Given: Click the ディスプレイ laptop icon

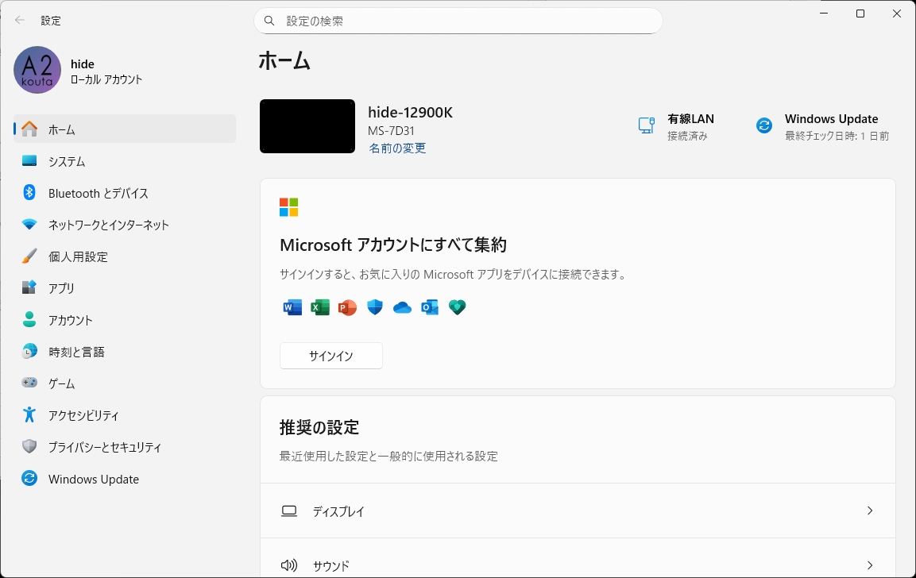Looking at the screenshot, I should tap(289, 511).
